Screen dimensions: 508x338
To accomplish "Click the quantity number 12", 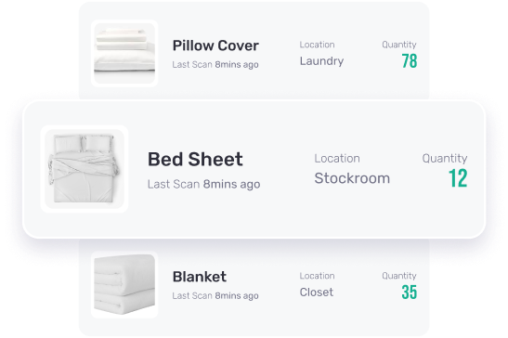I will pos(458,178).
